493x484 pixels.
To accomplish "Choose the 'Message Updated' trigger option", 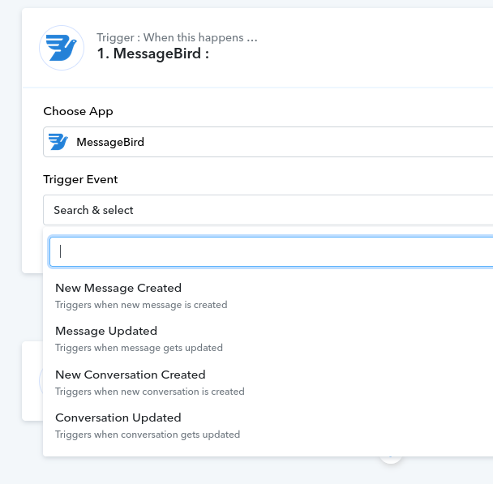I will (x=106, y=331).
